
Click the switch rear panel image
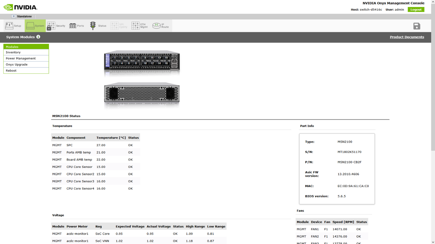pos(142,93)
